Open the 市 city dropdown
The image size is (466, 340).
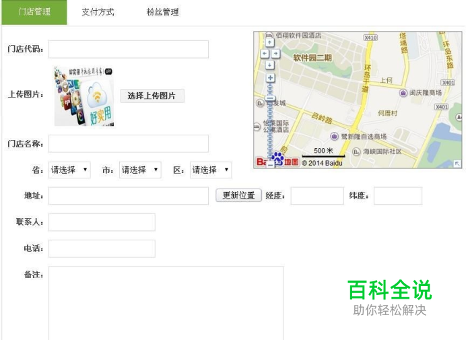coord(140,170)
